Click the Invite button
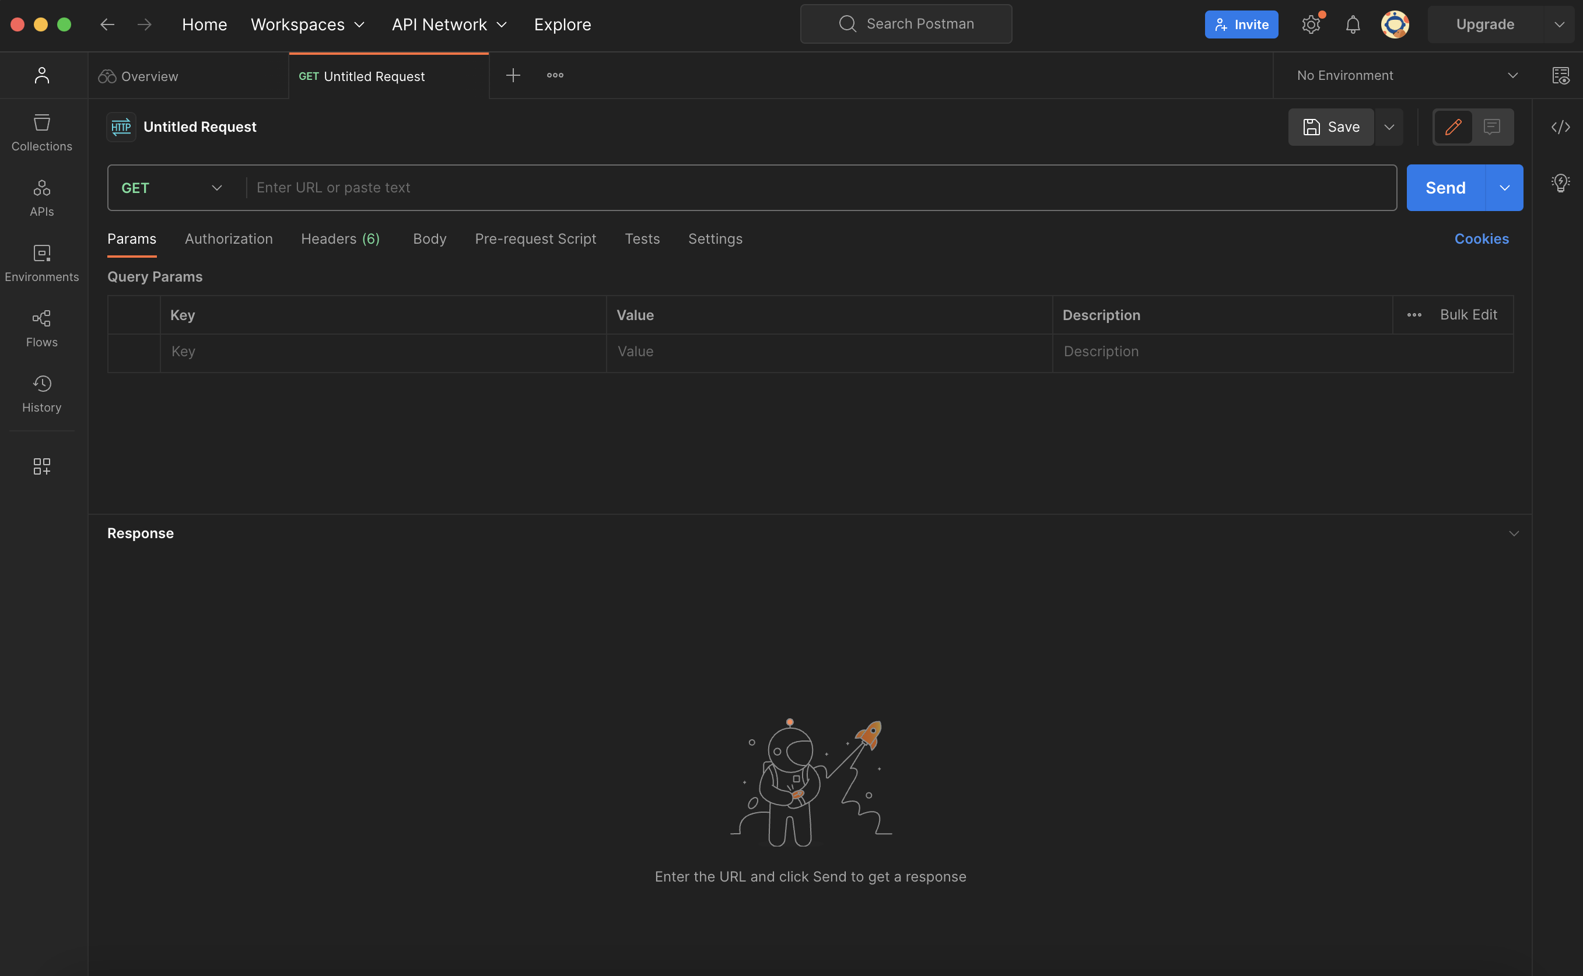Image resolution: width=1583 pixels, height=976 pixels. 1241,24
